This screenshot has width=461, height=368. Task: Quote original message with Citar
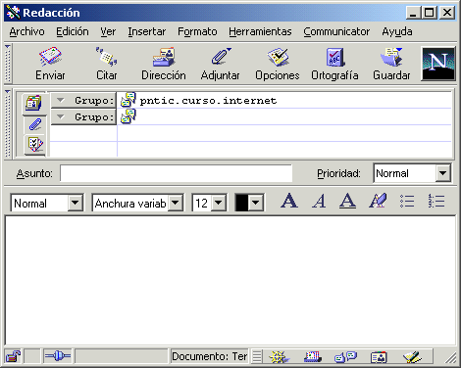coord(107,64)
